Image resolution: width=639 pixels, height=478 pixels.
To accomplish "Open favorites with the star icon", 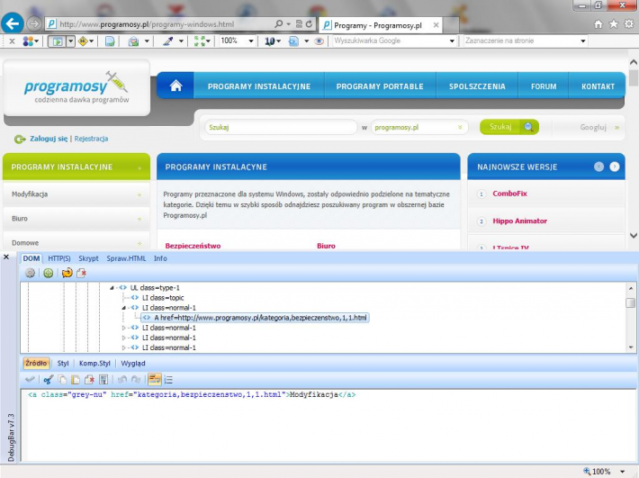I will (613, 24).
